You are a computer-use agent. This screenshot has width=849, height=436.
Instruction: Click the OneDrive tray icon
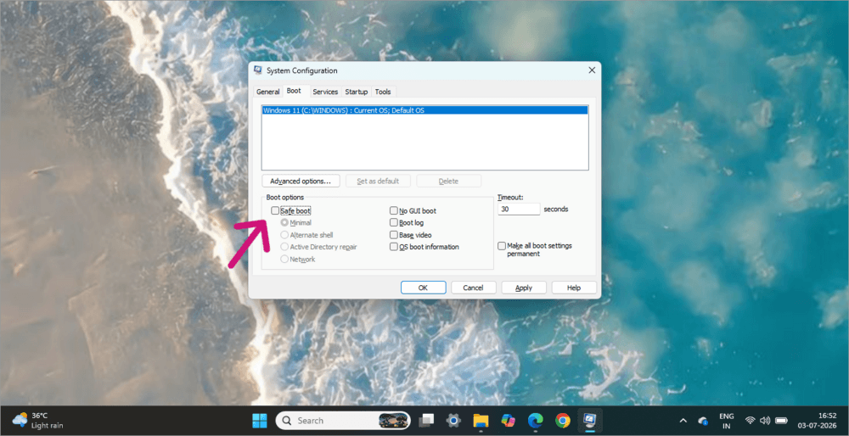click(703, 421)
